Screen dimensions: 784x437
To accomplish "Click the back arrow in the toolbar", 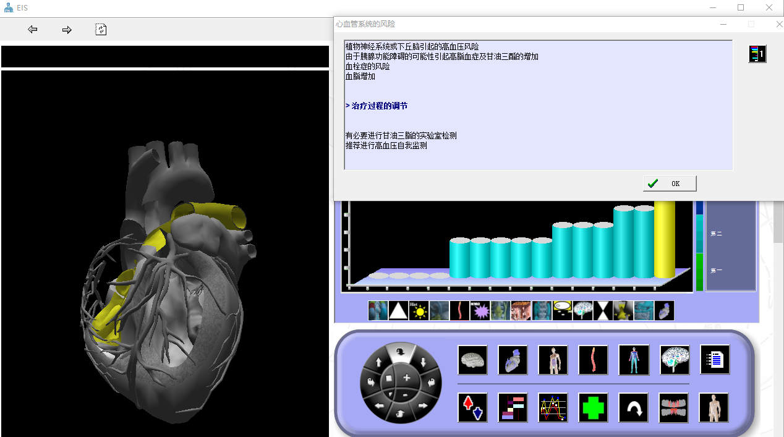I will point(33,29).
